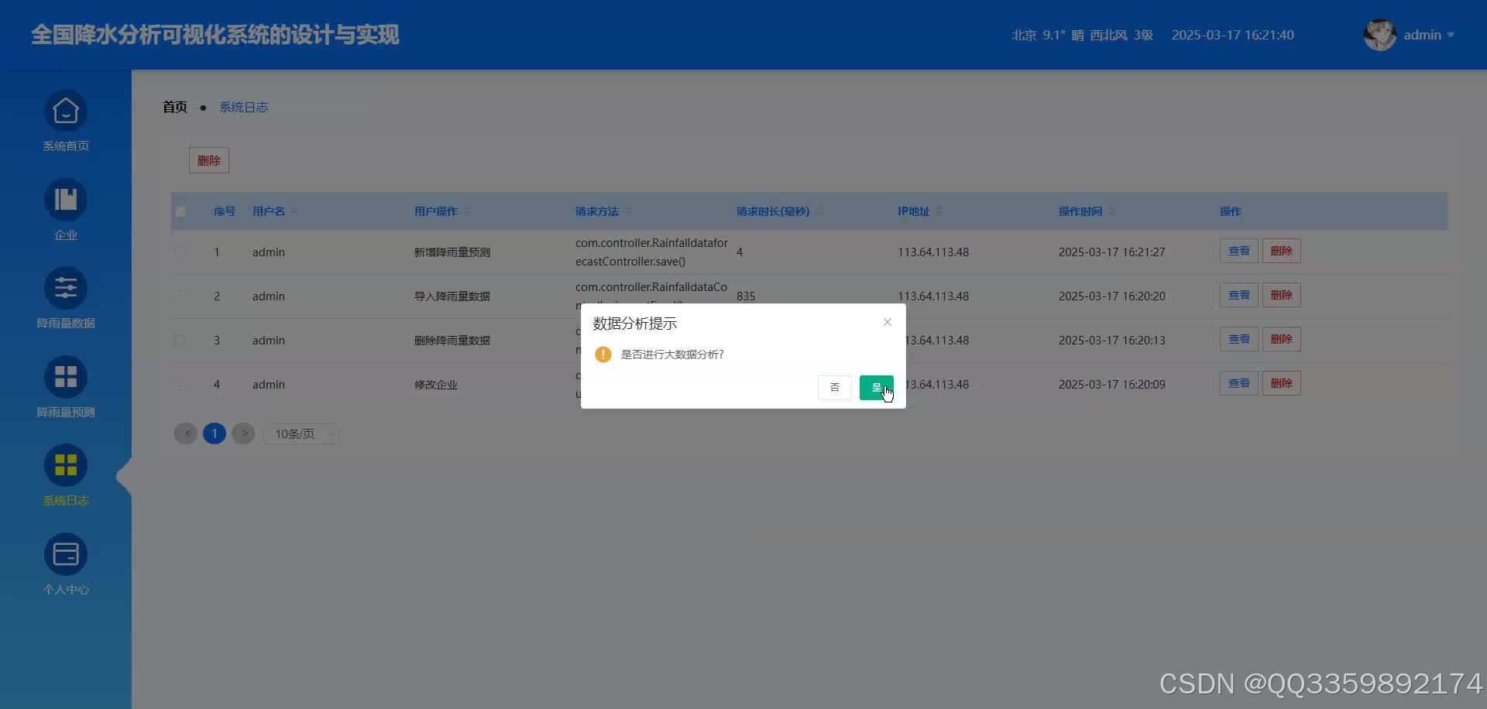Click the red 删除 button above the table
Image resolution: width=1487 pixels, height=709 pixels.
tap(208, 160)
